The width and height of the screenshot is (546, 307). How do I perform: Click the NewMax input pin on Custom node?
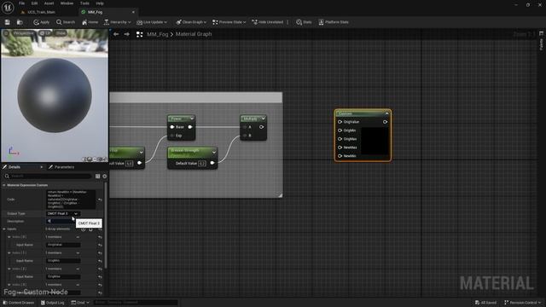(340, 148)
